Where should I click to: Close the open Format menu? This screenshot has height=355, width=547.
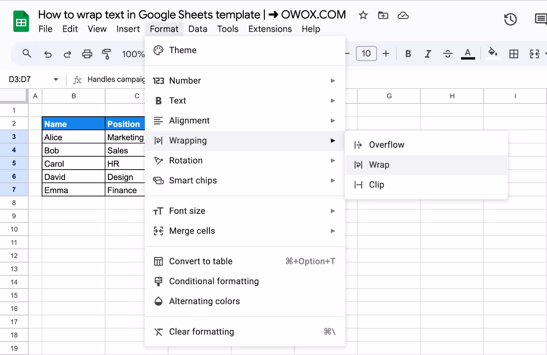tap(164, 29)
